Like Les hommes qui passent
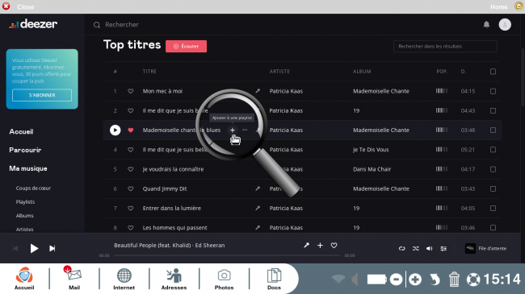 coord(131,228)
